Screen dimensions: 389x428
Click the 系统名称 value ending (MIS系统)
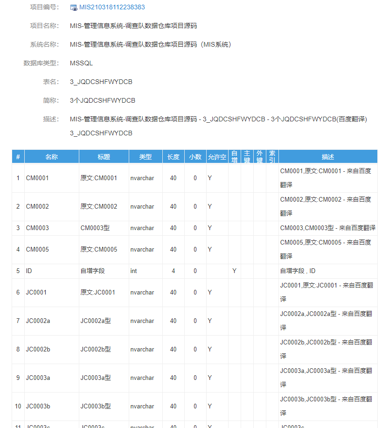[151, 44]
